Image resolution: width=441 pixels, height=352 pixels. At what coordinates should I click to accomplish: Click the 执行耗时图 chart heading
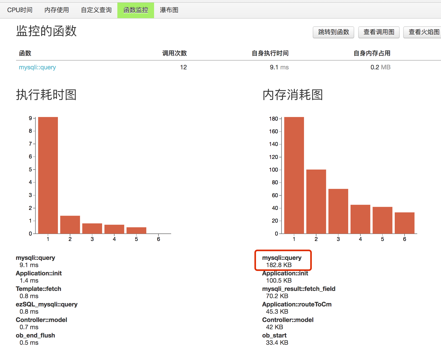coord(46,95)
